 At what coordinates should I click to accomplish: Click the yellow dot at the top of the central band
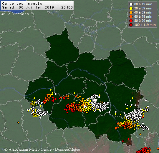tap(74, 93)
